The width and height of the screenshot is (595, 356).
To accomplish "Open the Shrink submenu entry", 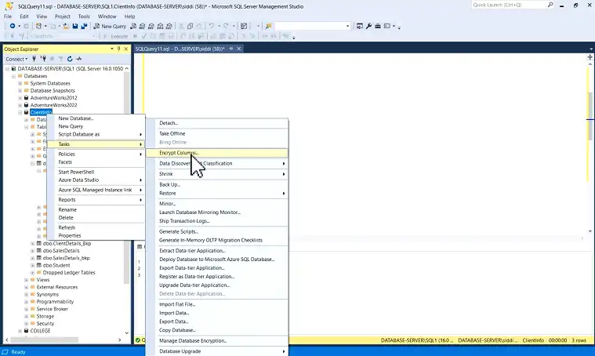I will [216, 174].
